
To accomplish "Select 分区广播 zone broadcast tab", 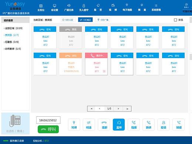I will pyautogui.click(x=103, y=20).
